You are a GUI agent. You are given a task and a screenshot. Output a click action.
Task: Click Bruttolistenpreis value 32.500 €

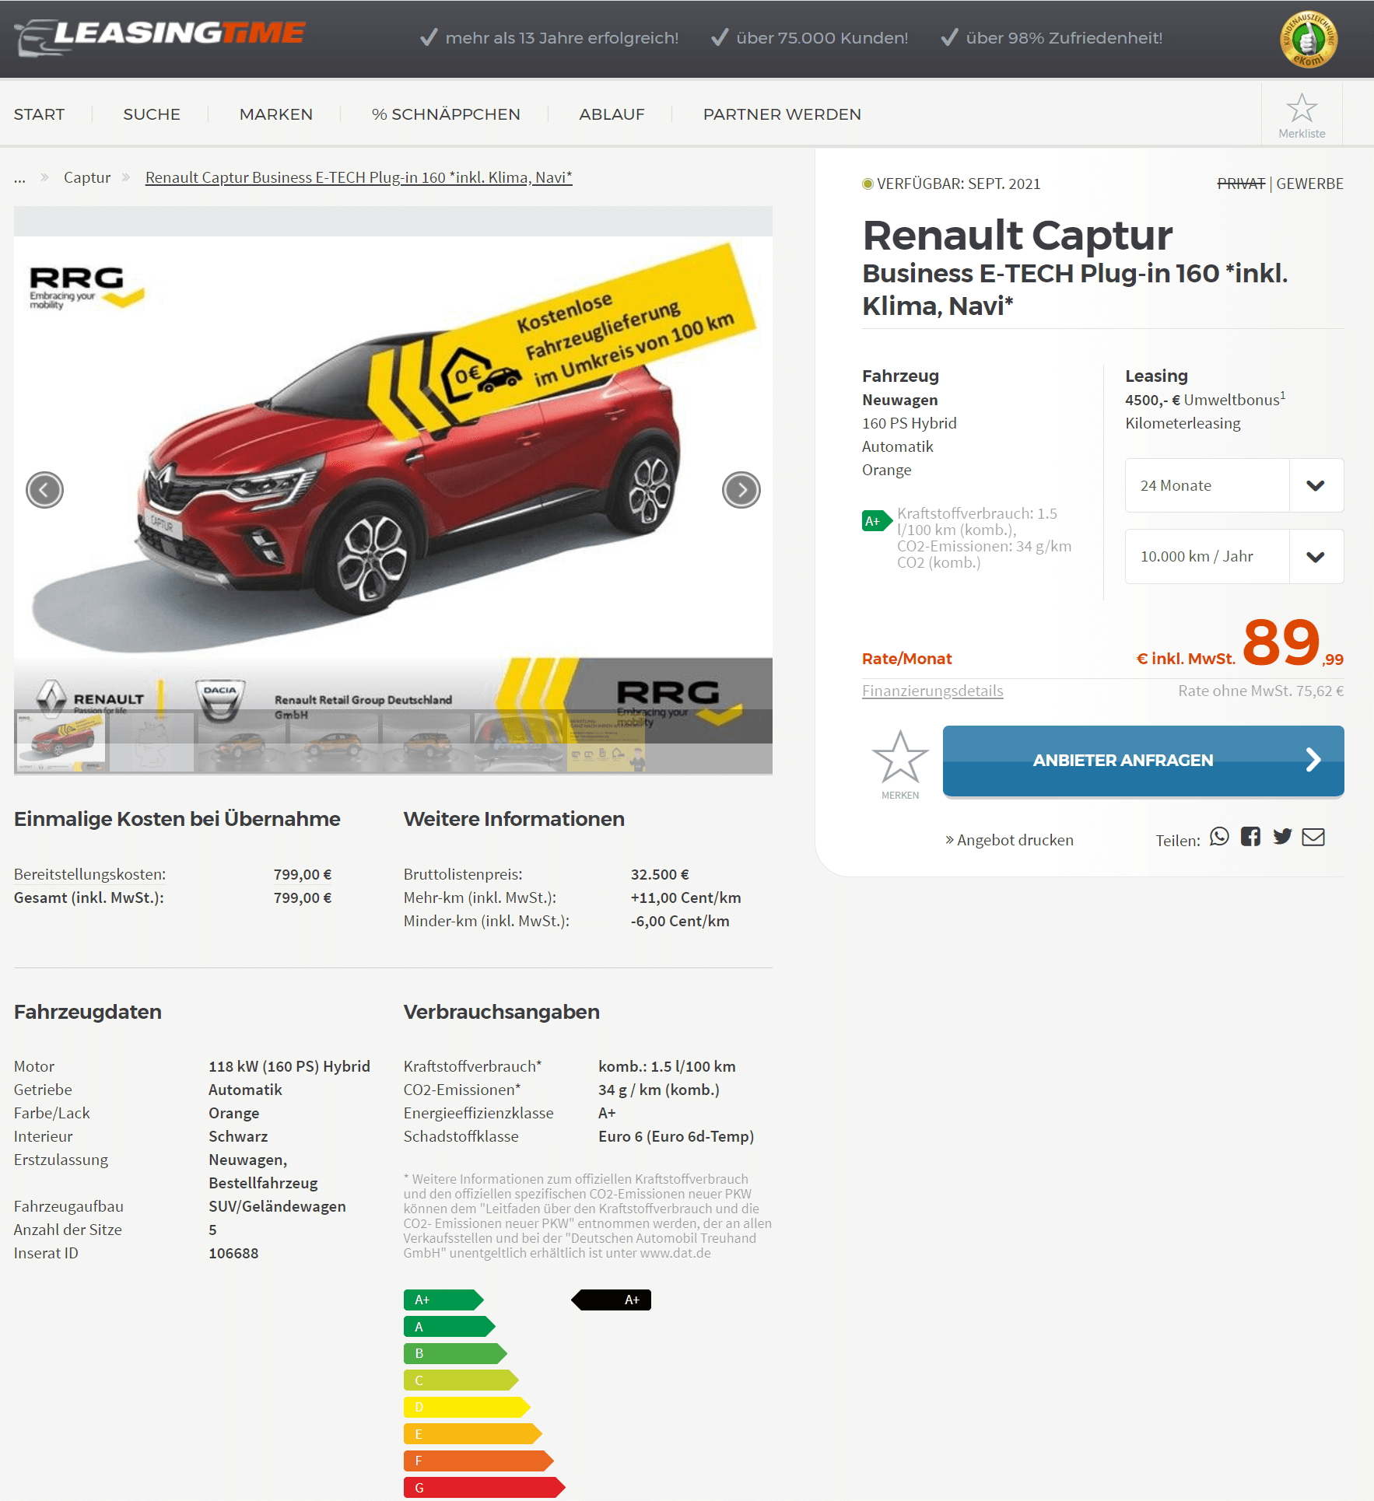[660, 874]
